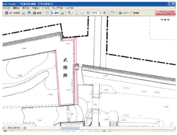Open the ファイル (File) menu
The image size is (177, 135).
(x=6, y=8)
